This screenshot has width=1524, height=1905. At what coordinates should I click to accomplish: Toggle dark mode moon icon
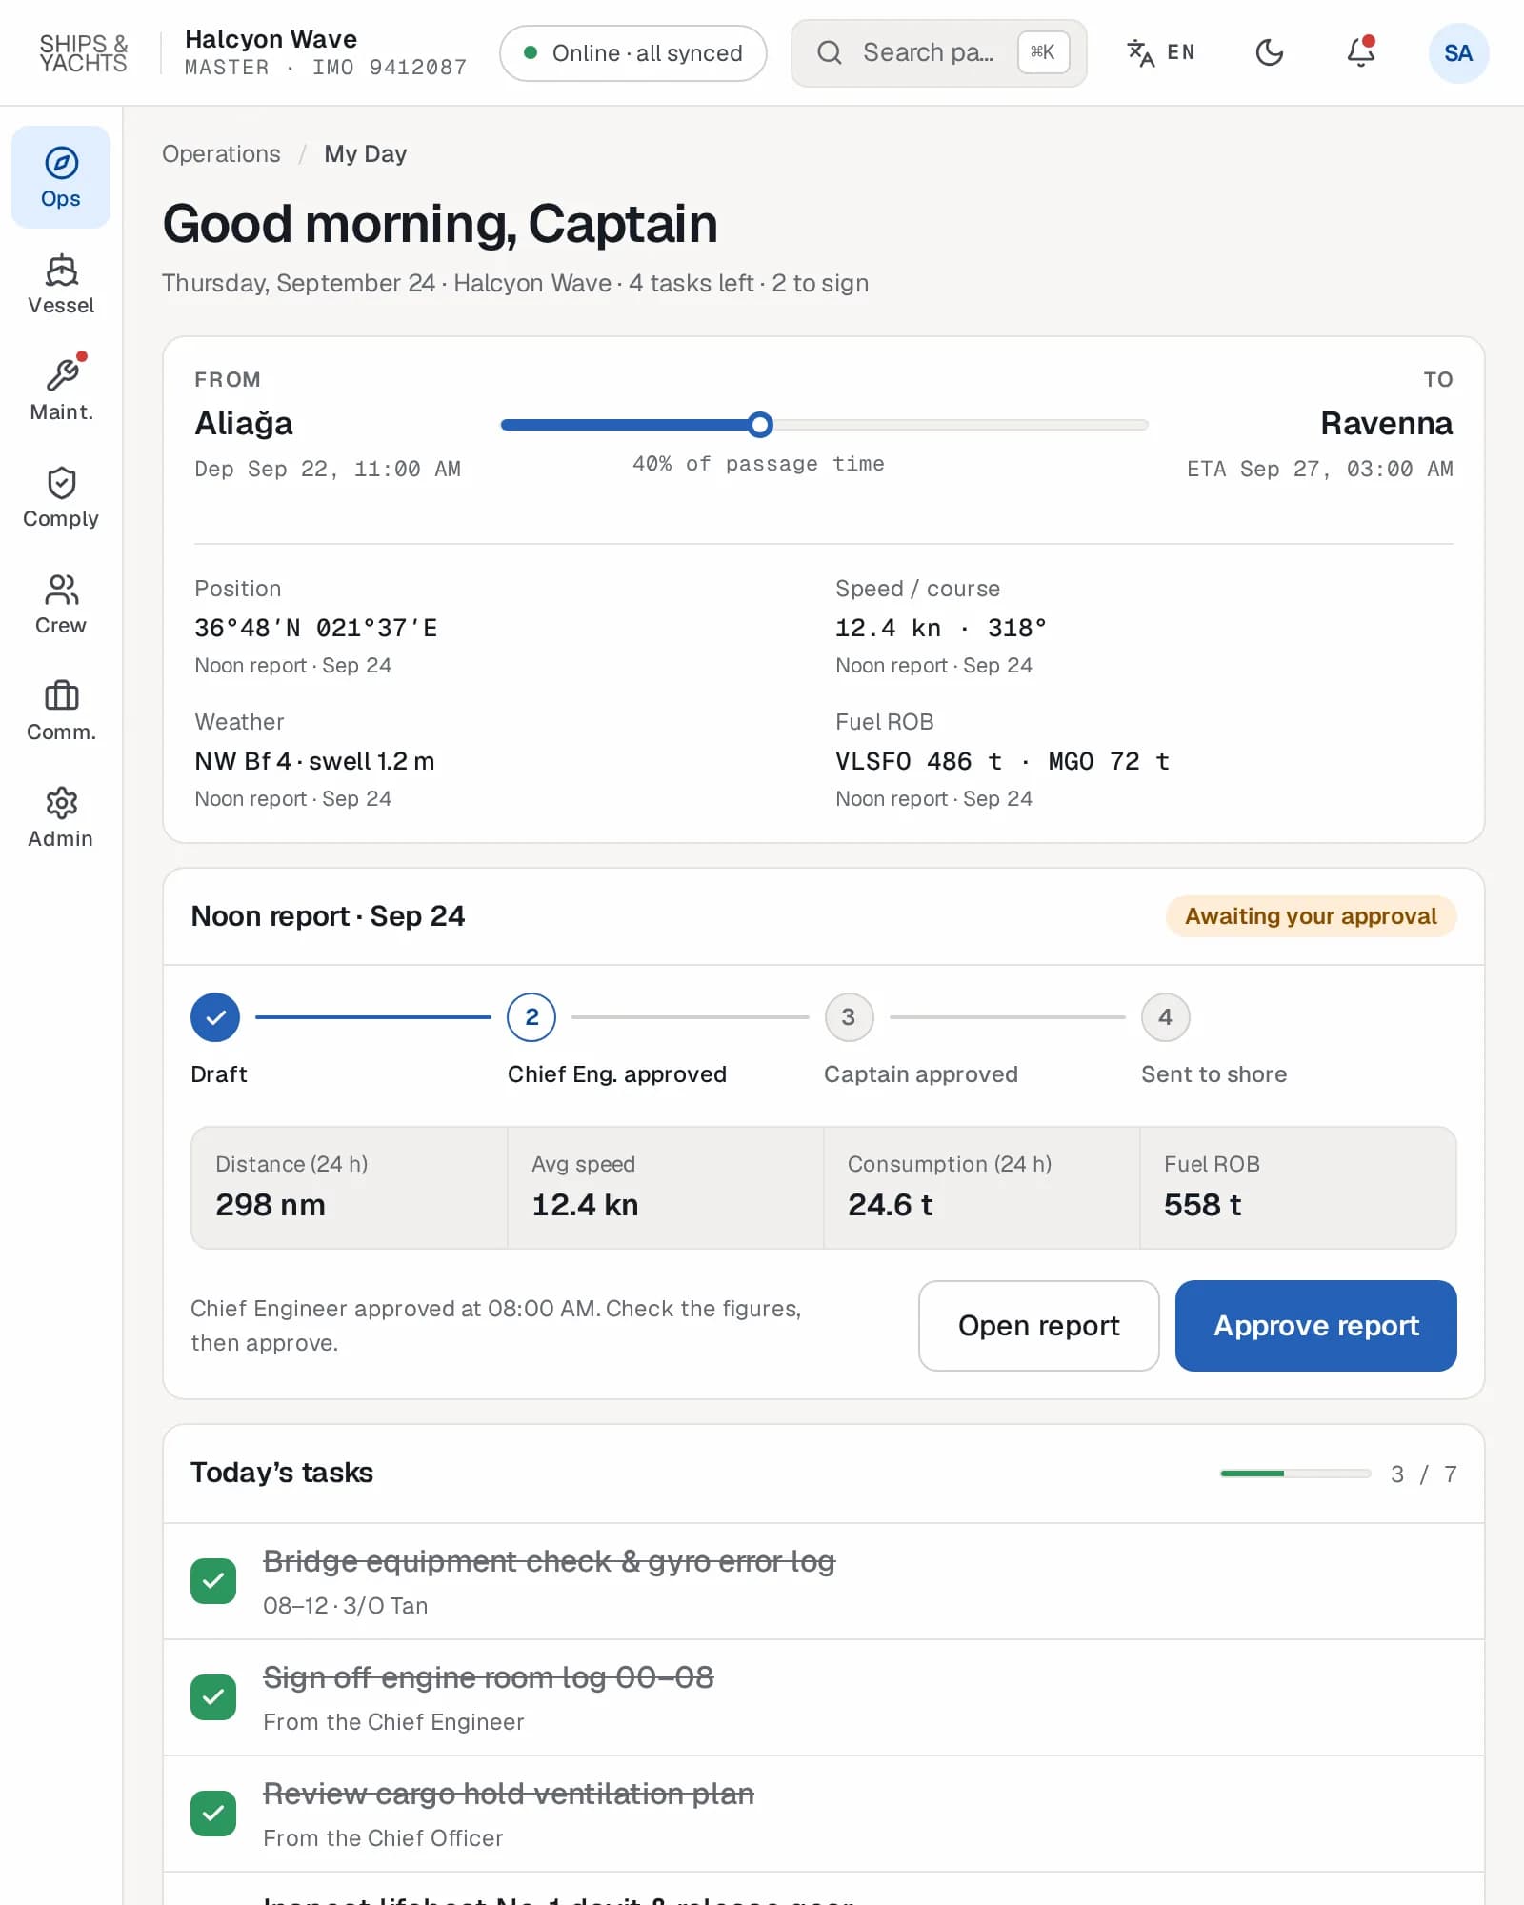coord(1270,52)
